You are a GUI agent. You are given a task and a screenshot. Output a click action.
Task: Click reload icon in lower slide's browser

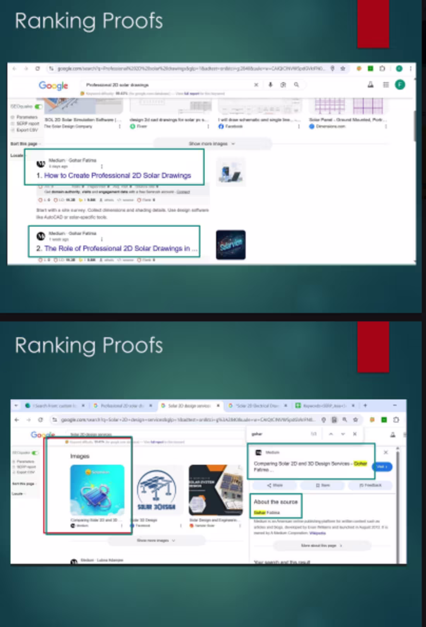(40, 420)
